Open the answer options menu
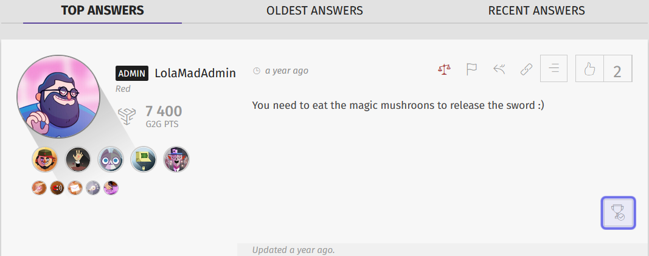649x256 pixels. point(554,69)
